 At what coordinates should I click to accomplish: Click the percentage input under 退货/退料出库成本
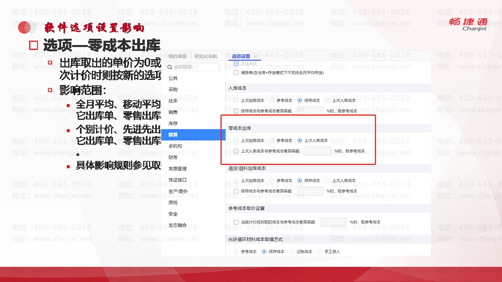pos(310,191)
